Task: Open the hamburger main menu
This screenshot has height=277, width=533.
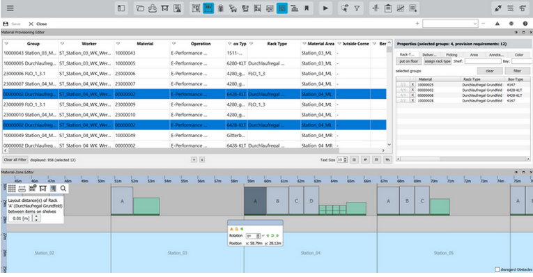Action: point(10,8)
